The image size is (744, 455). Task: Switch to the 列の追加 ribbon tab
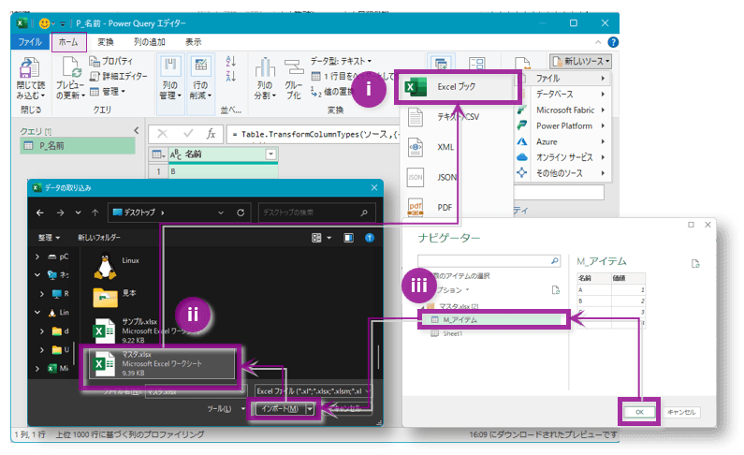150,42
